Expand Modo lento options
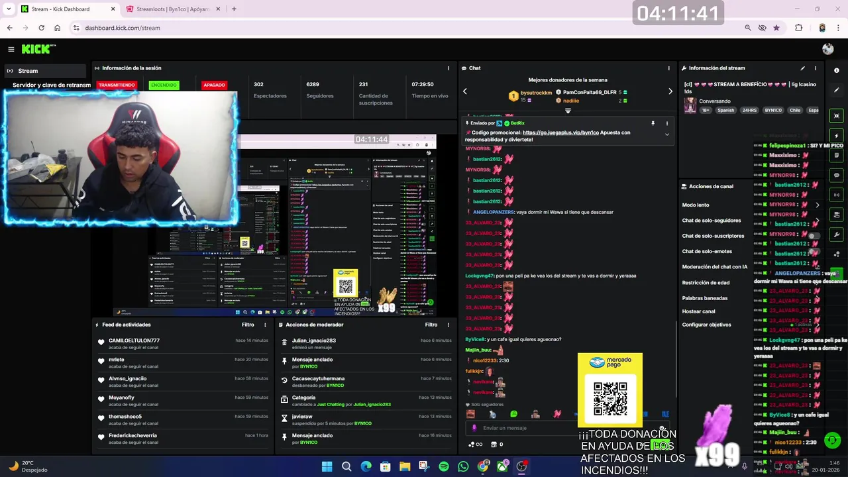 point(817,205)
